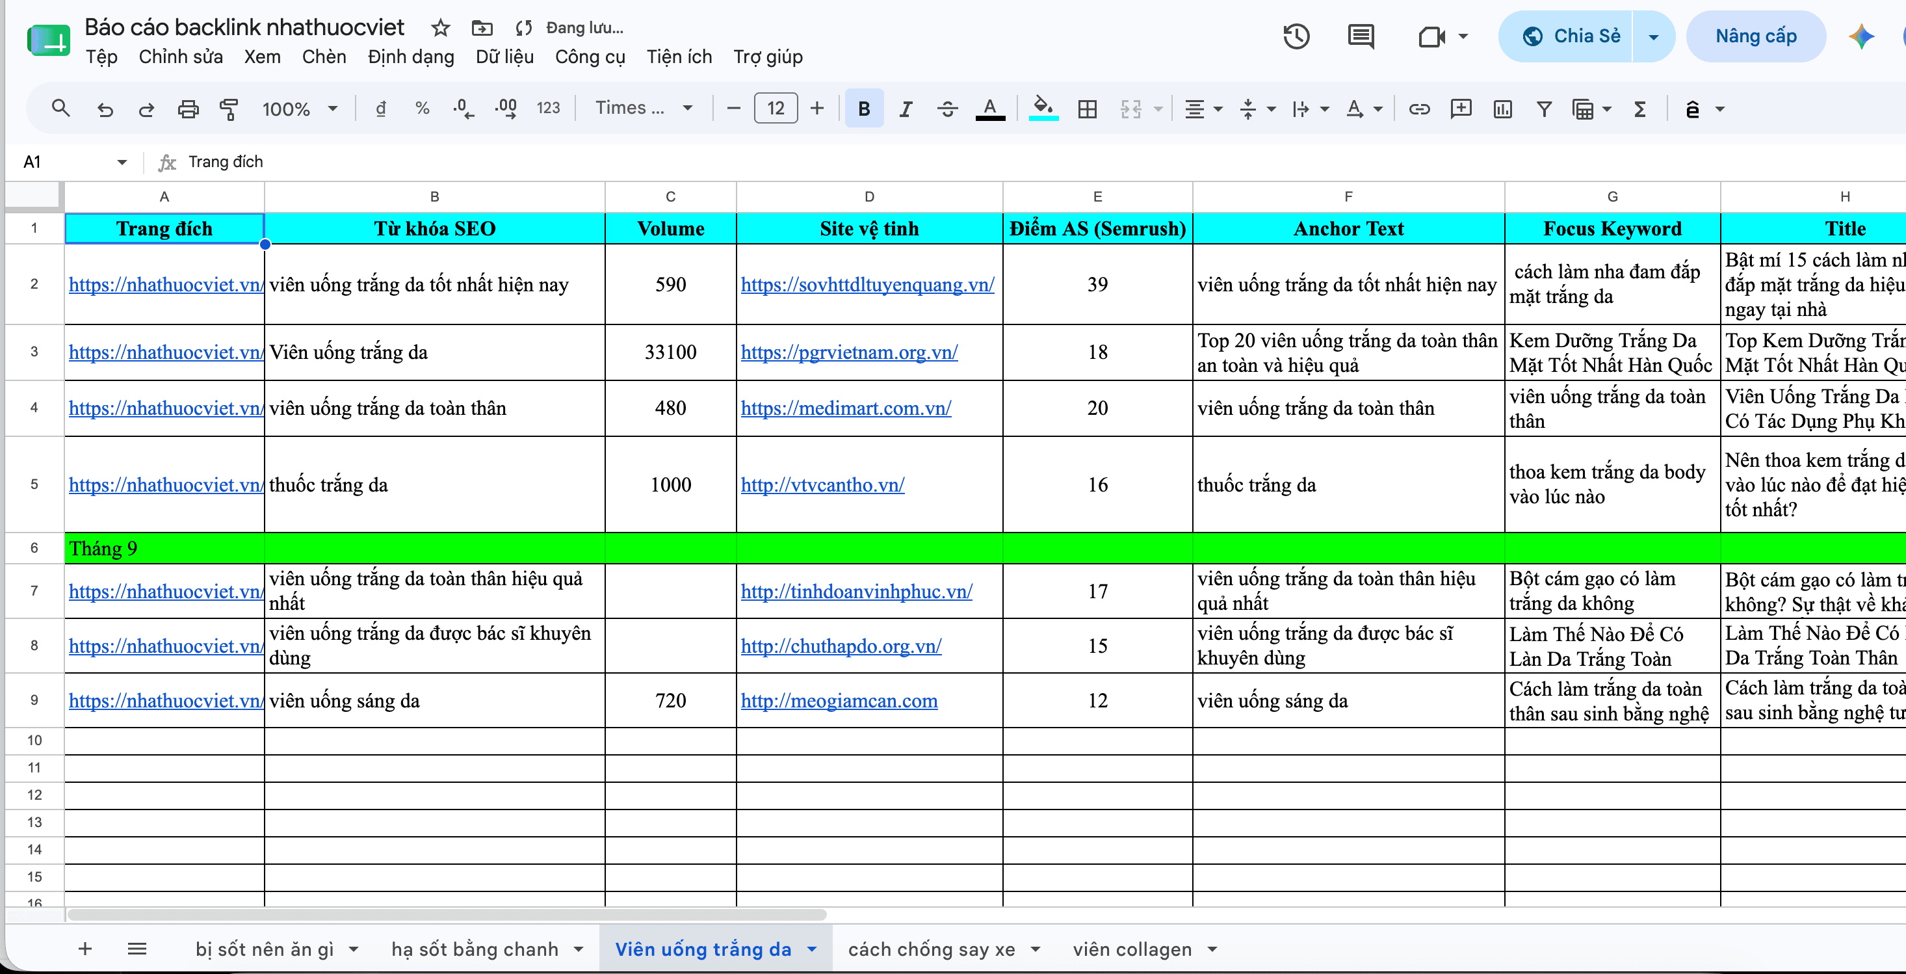The height and width of the screenshot is (974, 1906).
Task: Open the zoom 100% dropdown
Action: [x=300, y=109]
